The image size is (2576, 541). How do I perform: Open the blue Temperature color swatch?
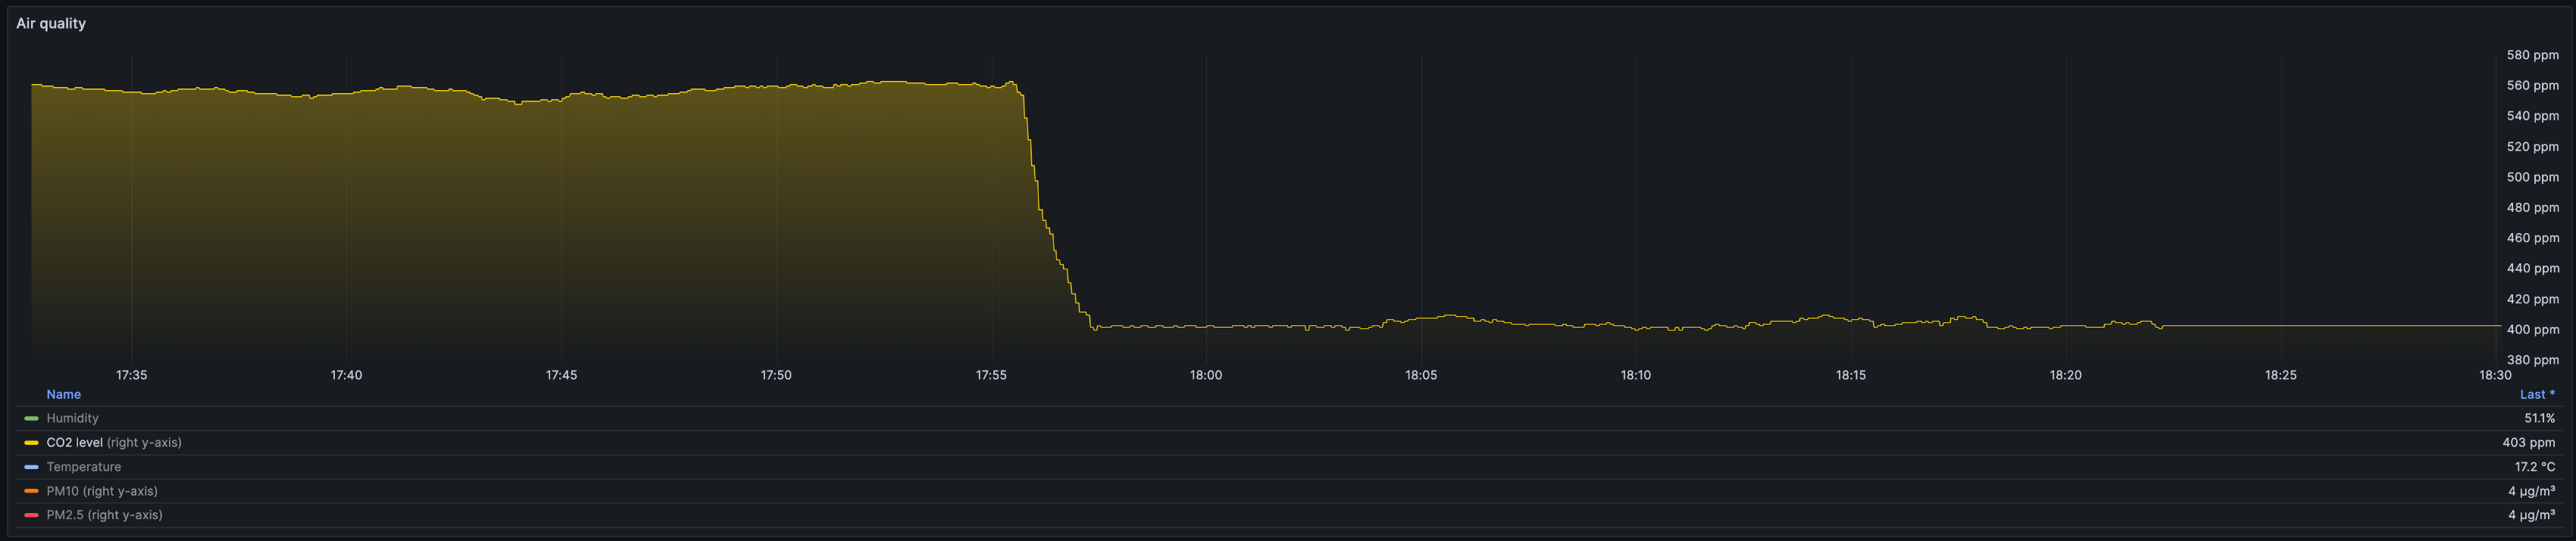(31, 467)
